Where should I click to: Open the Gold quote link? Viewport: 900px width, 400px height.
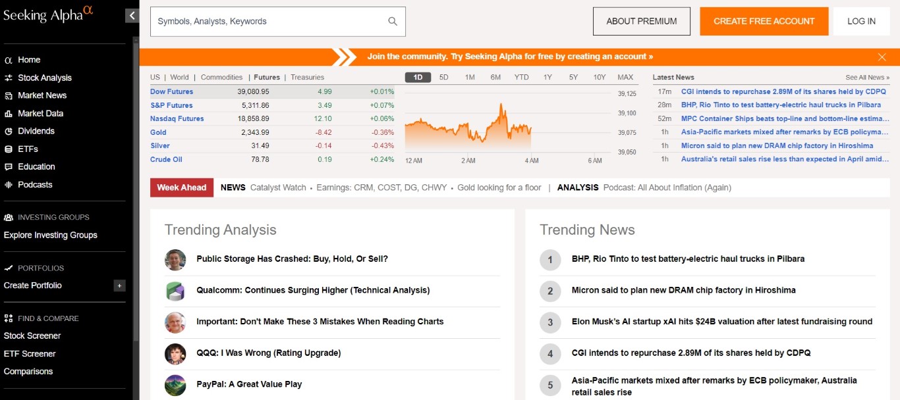pos(158,132)
